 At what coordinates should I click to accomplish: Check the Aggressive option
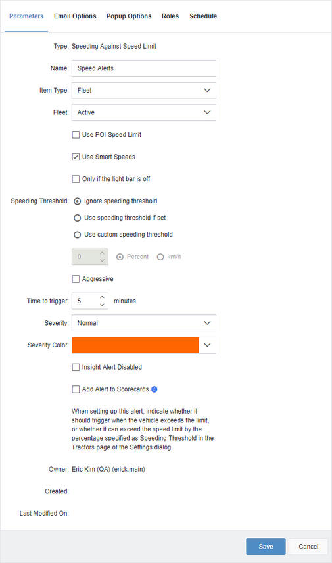tap(76, 279)
